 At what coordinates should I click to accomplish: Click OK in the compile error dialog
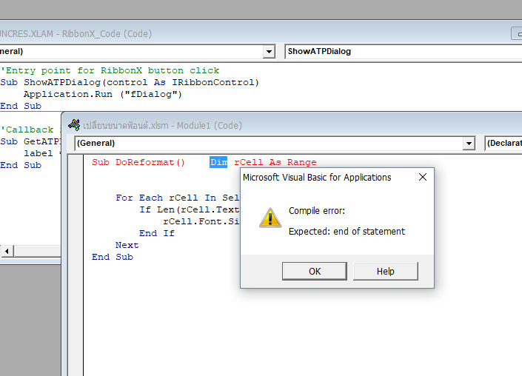pyautogui.click(x=314, y=271)
